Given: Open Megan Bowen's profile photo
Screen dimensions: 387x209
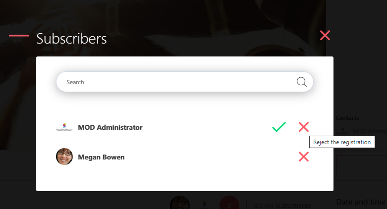Looking at the screenshot, I should click(x=64, y=157).
